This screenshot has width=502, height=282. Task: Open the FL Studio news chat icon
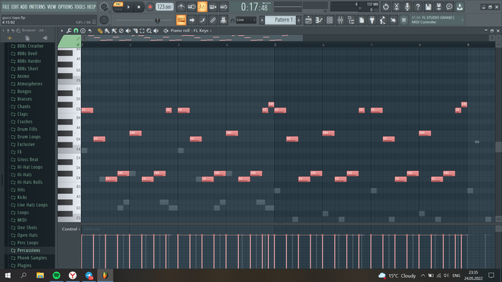449,6
